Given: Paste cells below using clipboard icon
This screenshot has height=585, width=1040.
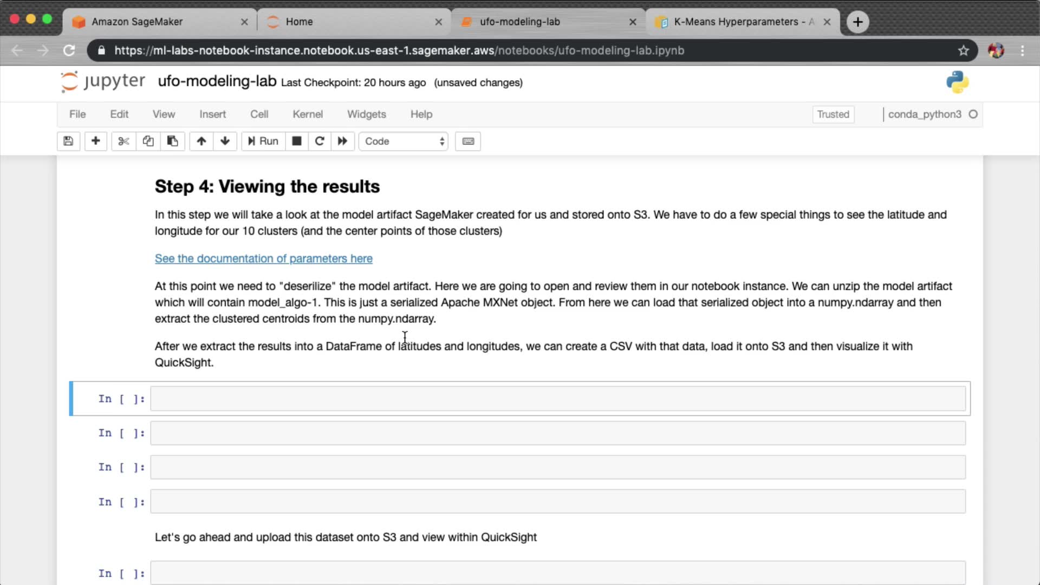Looking at the screenshot, I should (172, 141).
